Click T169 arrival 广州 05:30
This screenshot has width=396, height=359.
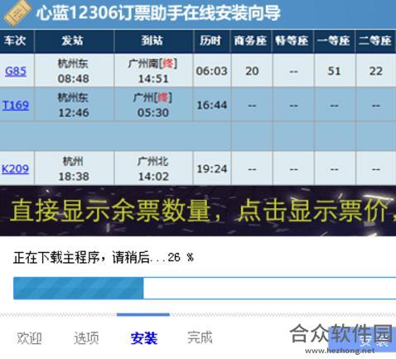152,105
